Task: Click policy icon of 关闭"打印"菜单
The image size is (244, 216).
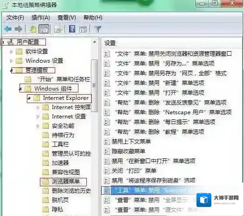Action: [x=107, y=171]
